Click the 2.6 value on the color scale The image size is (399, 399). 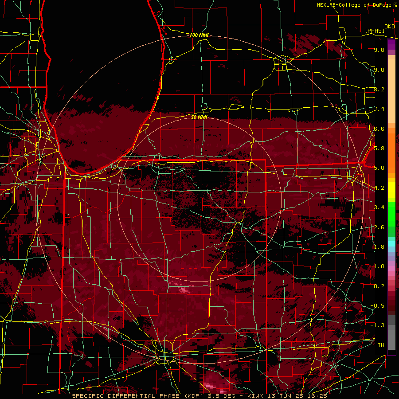click(x=379, y=227)
